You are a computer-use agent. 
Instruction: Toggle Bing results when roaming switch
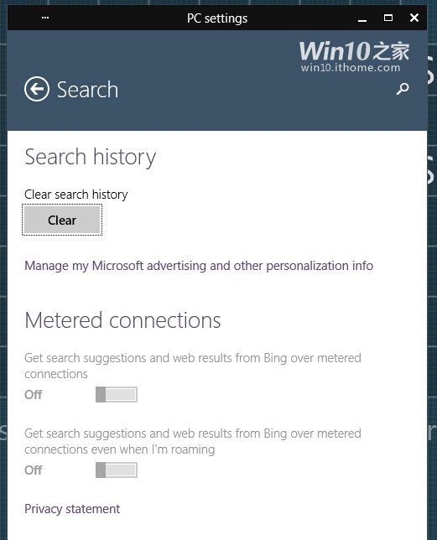click(x=117, y=470)
